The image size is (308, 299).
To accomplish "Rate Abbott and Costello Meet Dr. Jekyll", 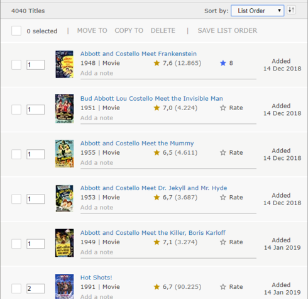I will (x=231, y=197).
